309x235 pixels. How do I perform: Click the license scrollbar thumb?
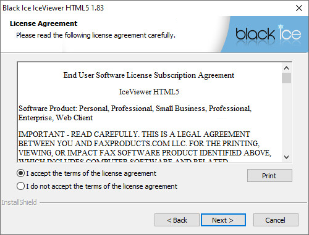pos(286,78)
